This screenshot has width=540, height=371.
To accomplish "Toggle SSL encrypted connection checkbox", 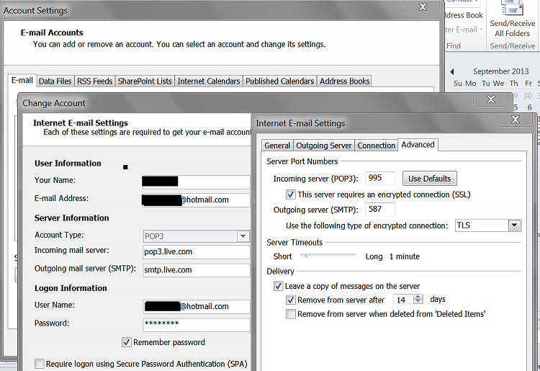I will coord(291,195).
